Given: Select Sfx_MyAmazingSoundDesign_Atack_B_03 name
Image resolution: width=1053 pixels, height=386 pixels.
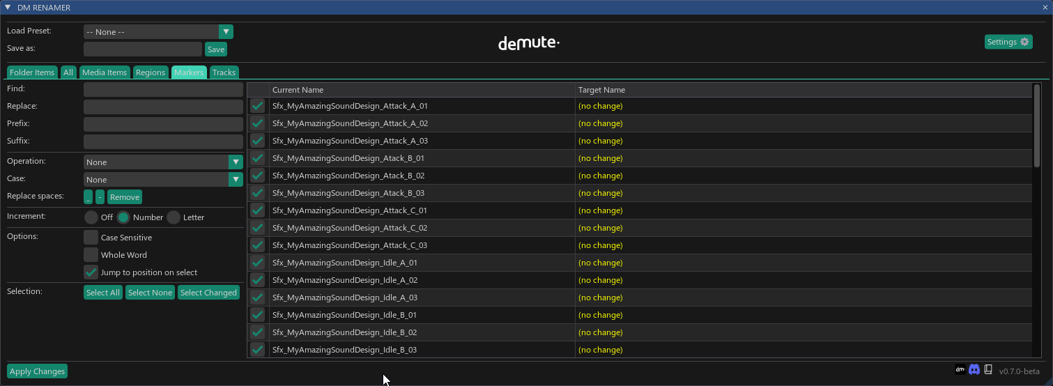Looking at the screenshot, I should 348,193.
